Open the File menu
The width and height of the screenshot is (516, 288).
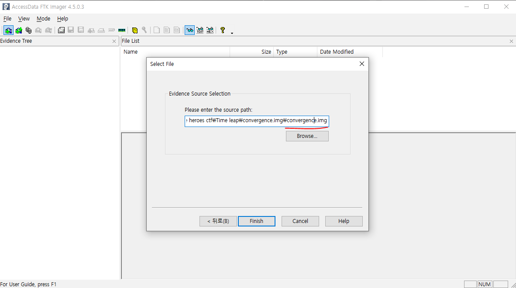click(x=7, y=19)
